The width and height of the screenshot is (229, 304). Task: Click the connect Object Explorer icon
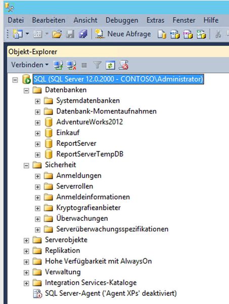(x=58, y=65)
